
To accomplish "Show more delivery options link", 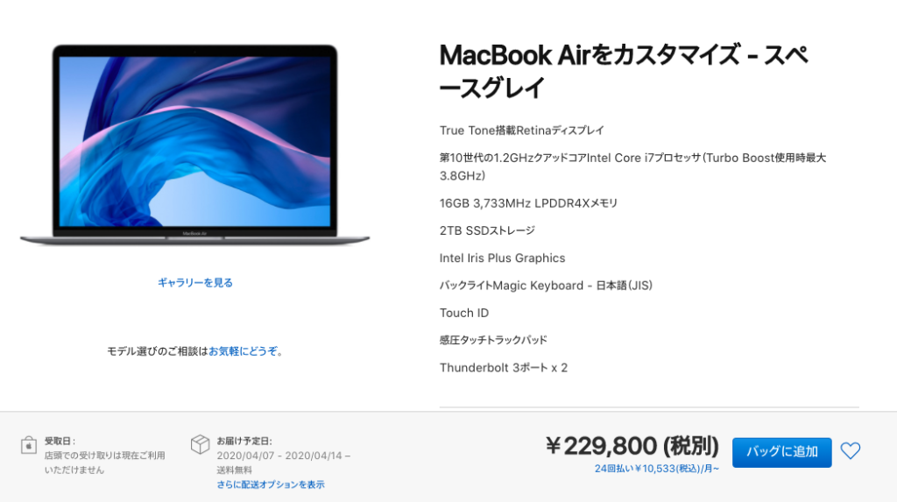I will 270,484.
